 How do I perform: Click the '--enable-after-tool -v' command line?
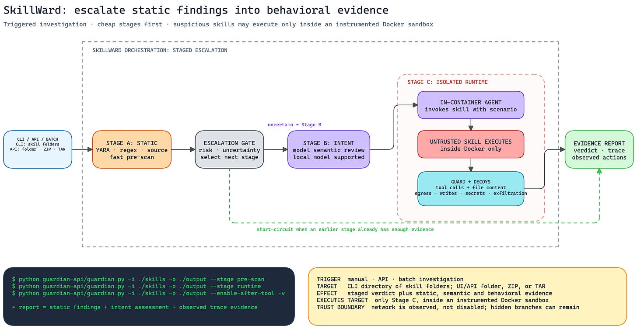[148, 293]
